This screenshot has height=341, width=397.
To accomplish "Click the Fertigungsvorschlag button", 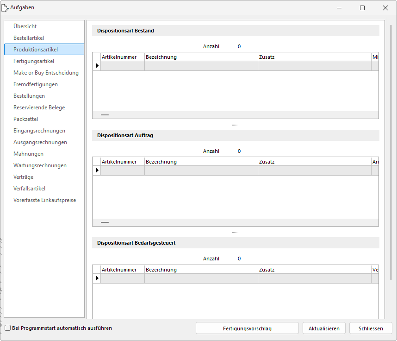I will click(247, 328).
